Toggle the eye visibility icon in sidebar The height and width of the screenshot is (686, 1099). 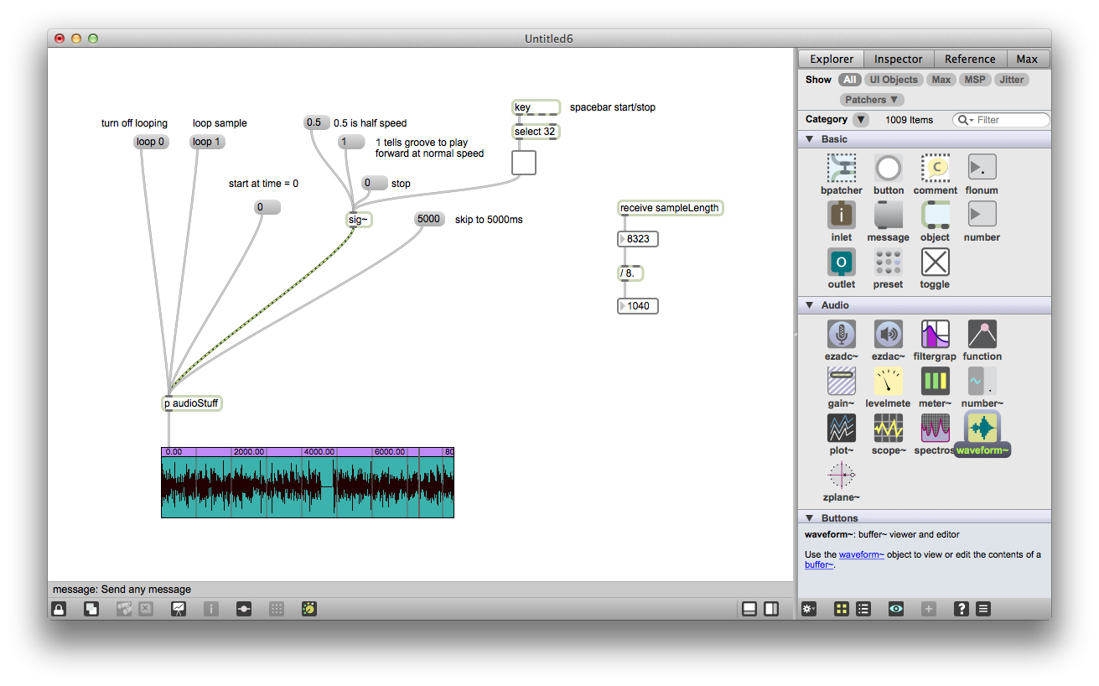[x=896, y=609]
